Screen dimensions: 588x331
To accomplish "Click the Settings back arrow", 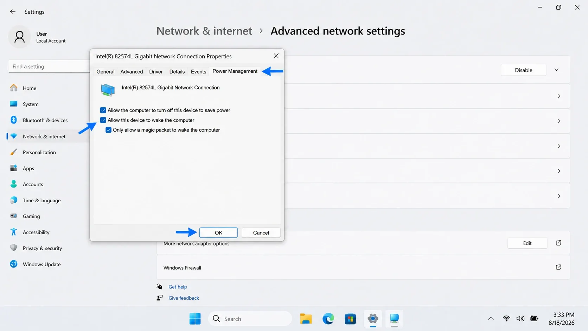I will [x=13, y=12].
